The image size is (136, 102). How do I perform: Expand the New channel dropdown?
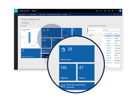tap(22, 14)
